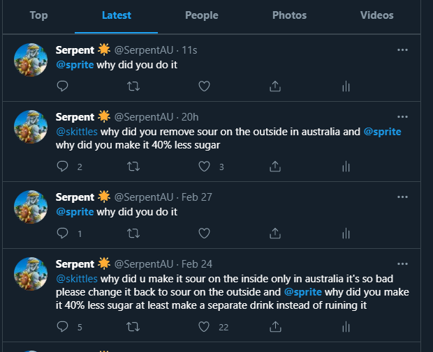Retweet the 11s-old tweet
Viewport: 433px width, 352px height.
point(133,86)
